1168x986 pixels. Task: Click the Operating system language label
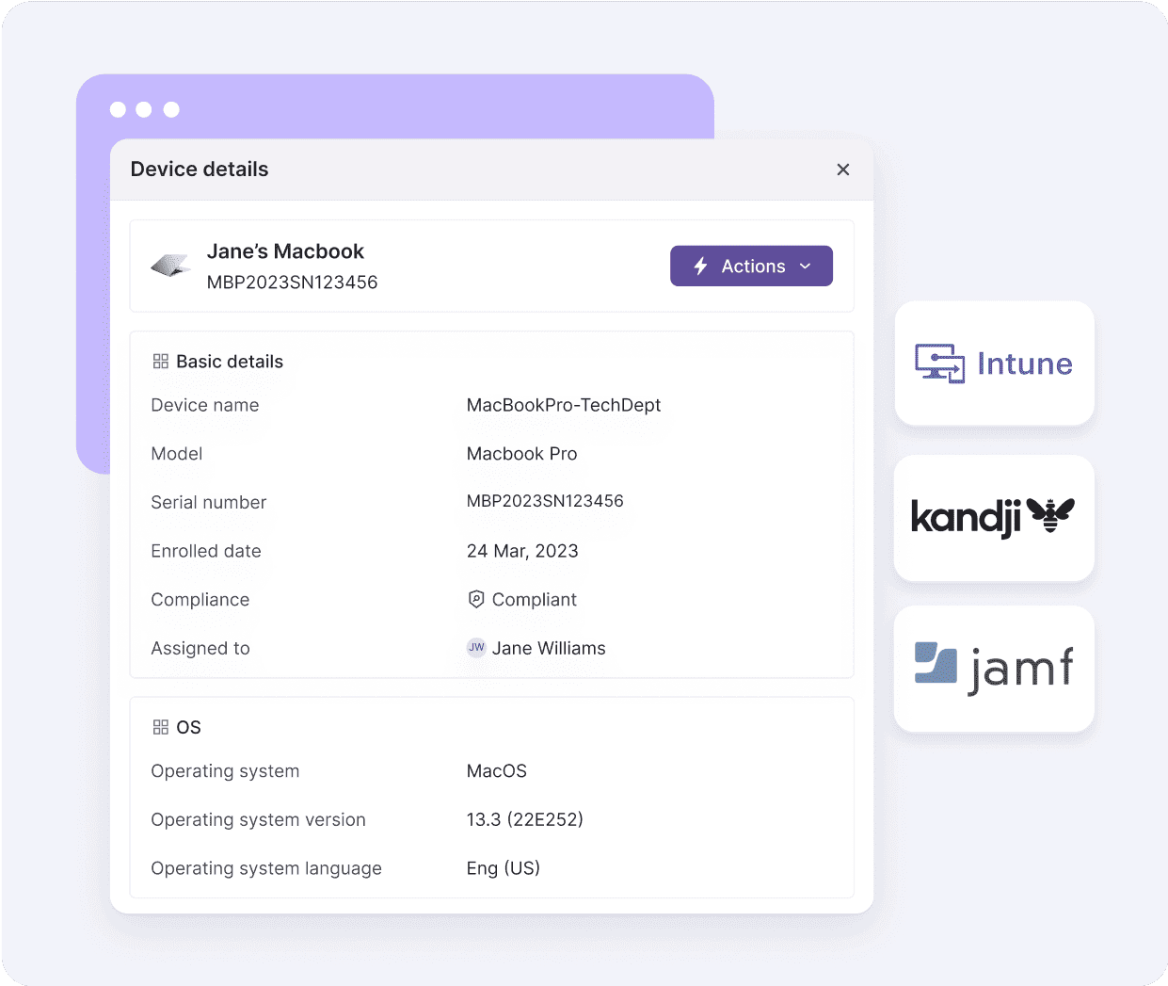(266, 868)
